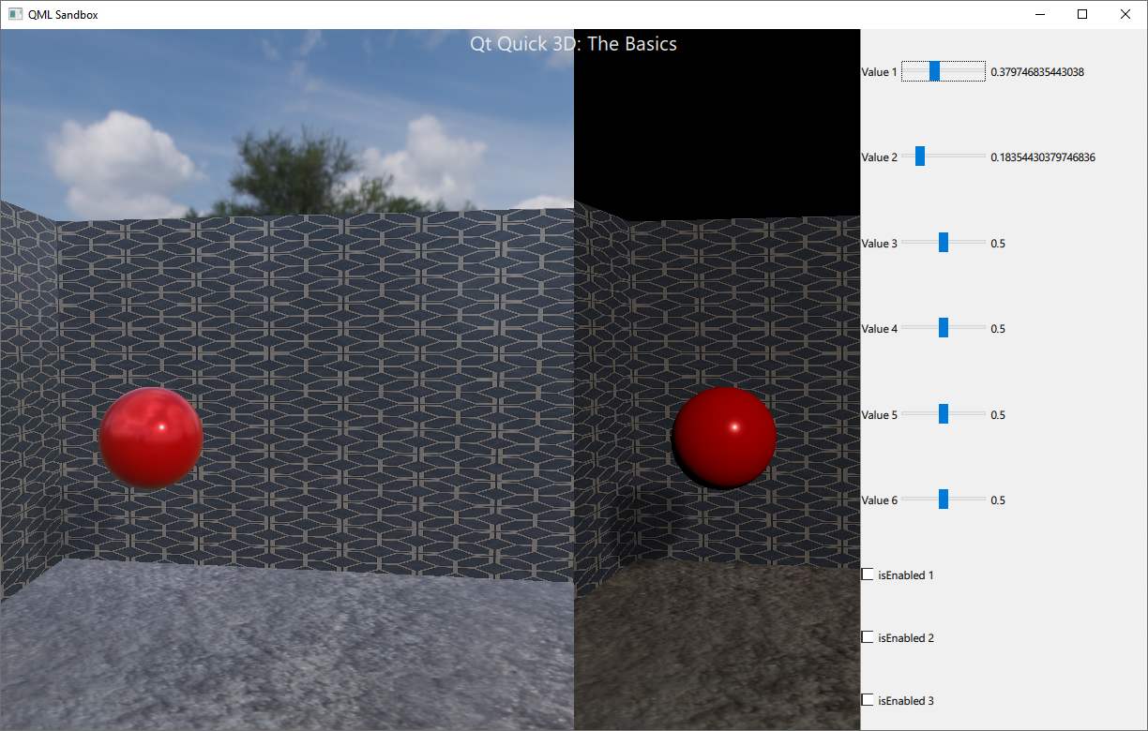
Task: Click the isEnabled 2 label text
Action: 906,638
